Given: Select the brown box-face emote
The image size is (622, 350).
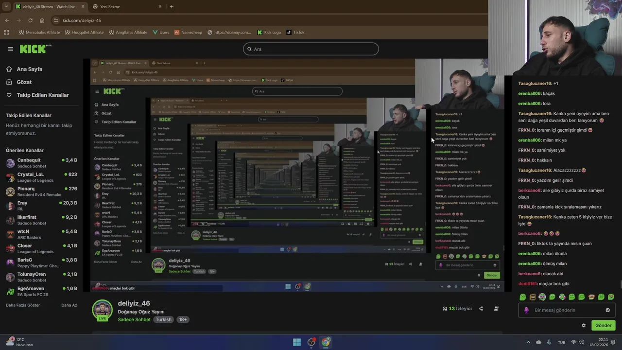Looking at the screenshot, I should tap(533, 297).
